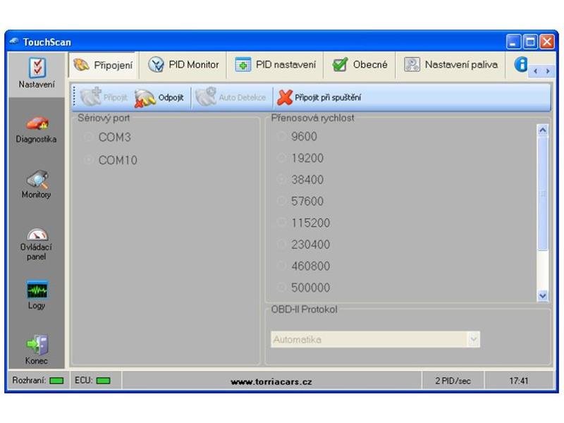This screenshot has width=564, height=423.
Task: Click the TouchScan title bar icon
Action: tap(14, 42)
